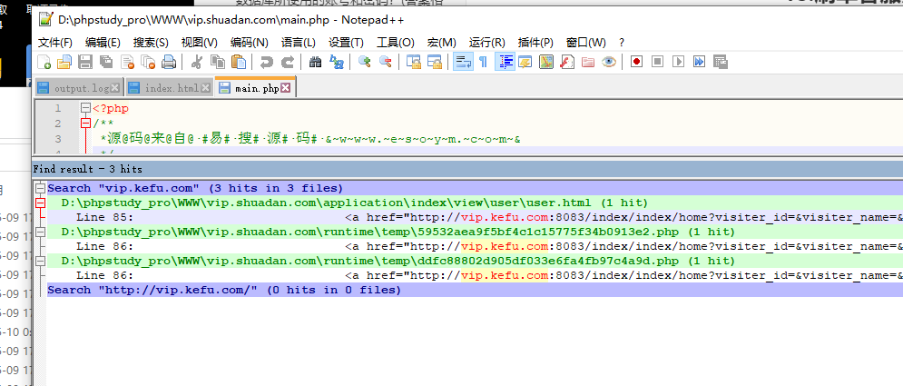Click the Cut scissors icon
Viewport: 903px width, 386px height.
196,62
